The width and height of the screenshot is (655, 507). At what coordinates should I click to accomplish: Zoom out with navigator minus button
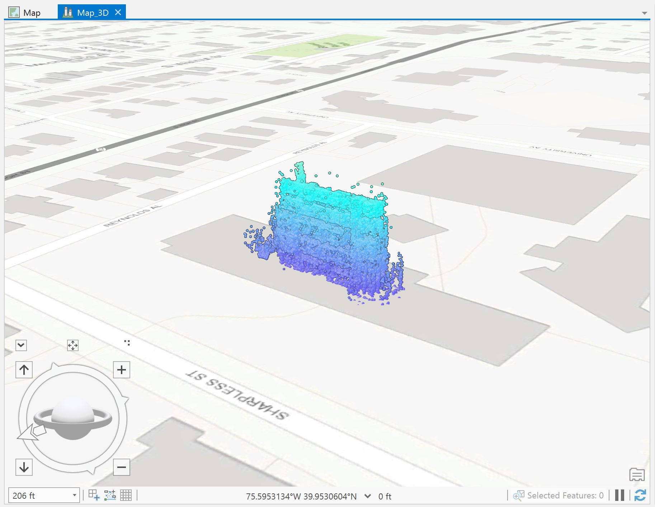[x=122, y=467]
